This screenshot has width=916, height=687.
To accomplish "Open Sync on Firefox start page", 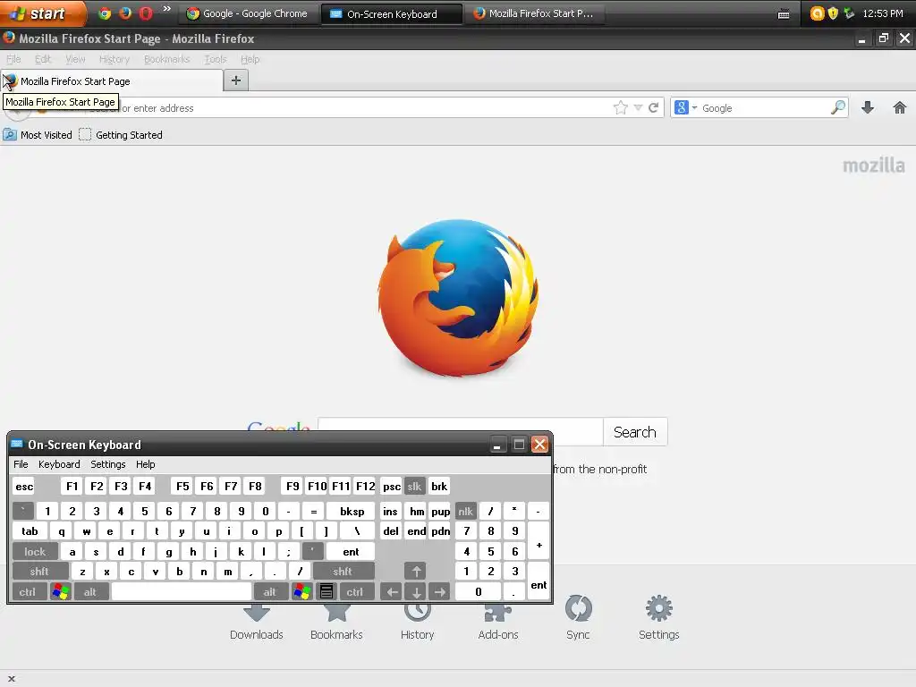I will tap(579, 617).
